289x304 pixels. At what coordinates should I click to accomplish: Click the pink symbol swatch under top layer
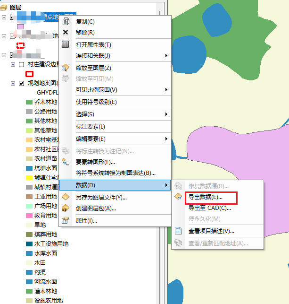click(x=20, y=26)
